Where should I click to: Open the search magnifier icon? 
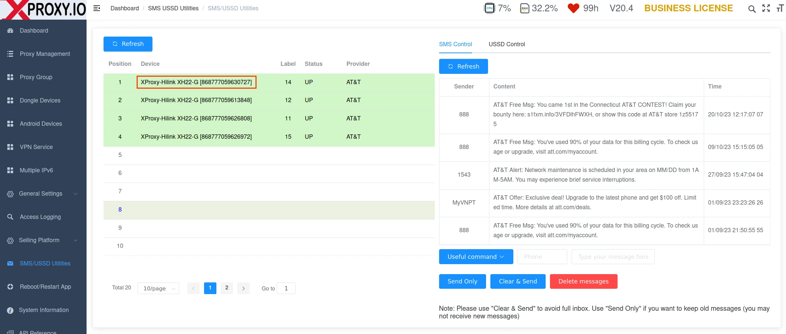(752, 9)
